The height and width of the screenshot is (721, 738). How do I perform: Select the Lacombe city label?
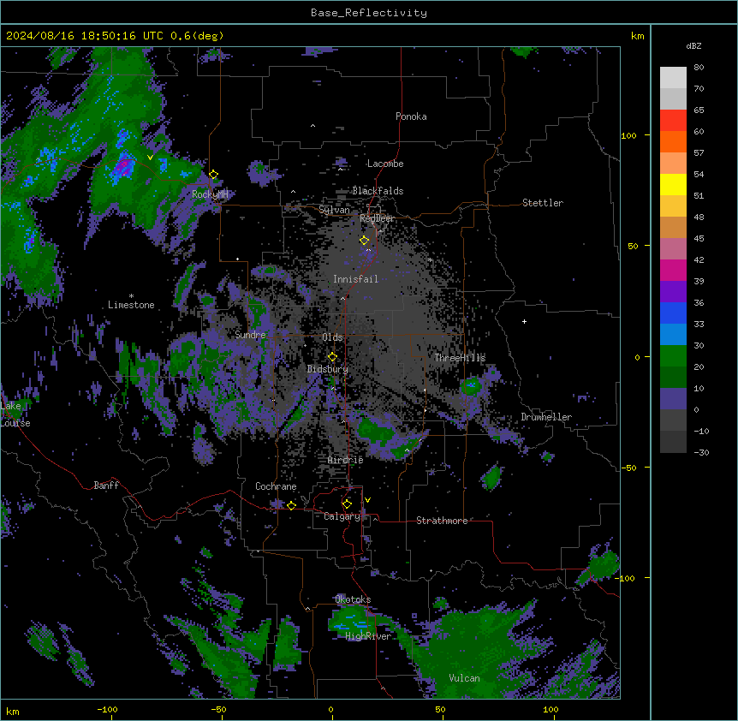(385, 164)
